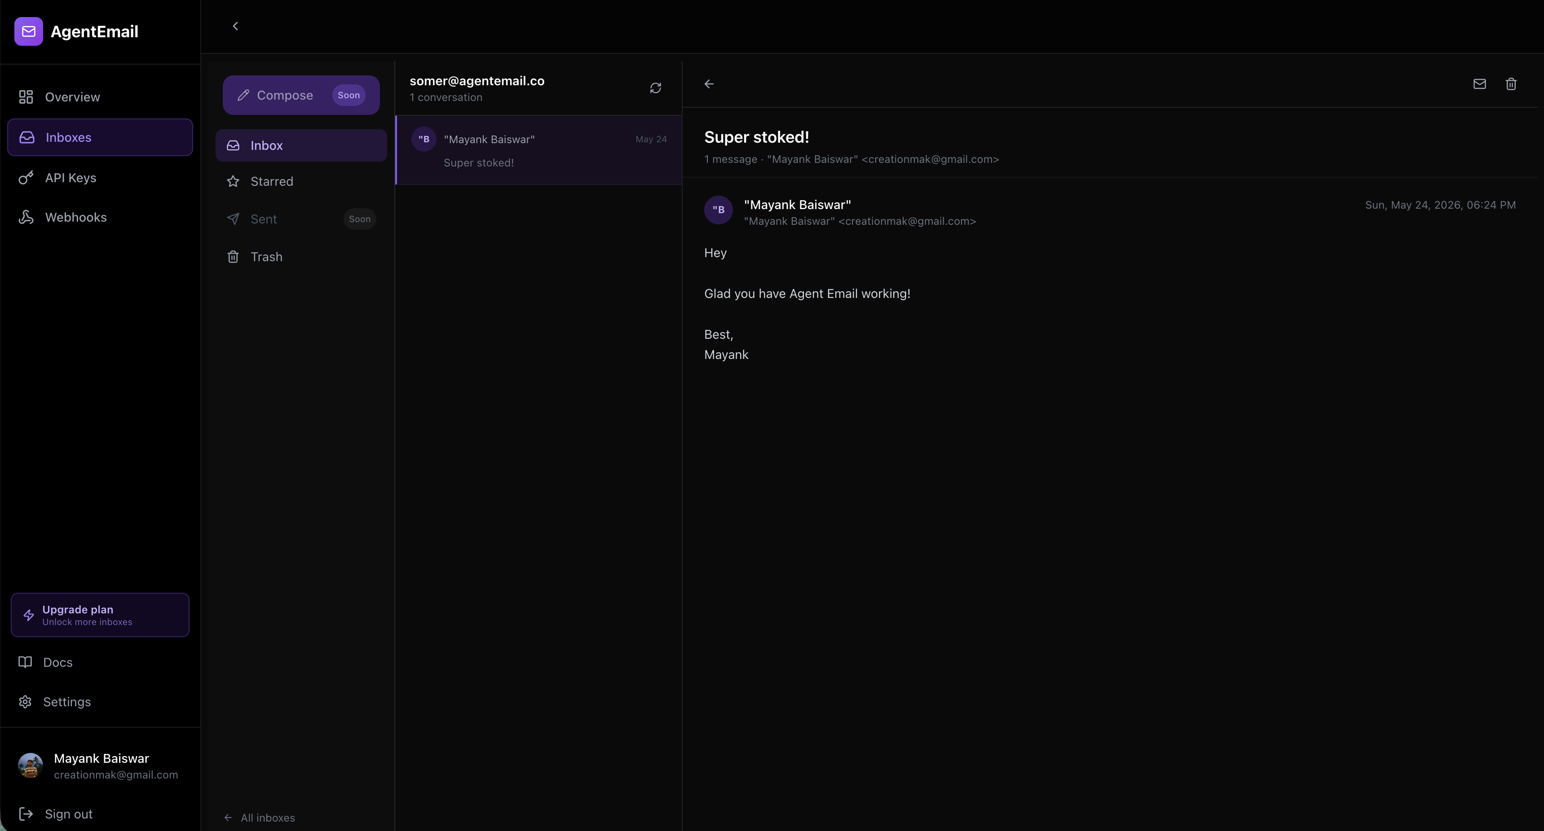Open Webhooks page

pyautogui.click(x=100, y=217)
